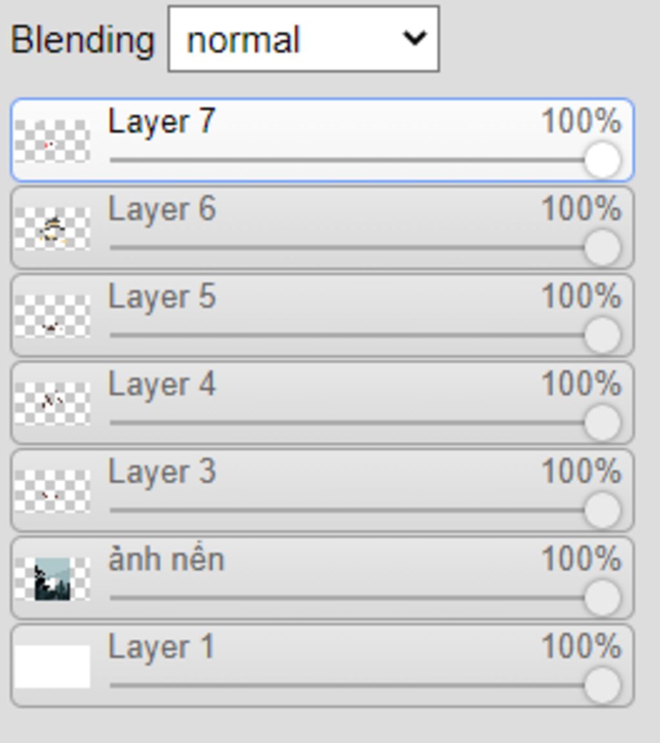Image resolution: width=660 pixels, height=743 pixels.
Task: Click the white Layer 1 thumbnail
Action: pyautogui.click(x=52, y=666)
